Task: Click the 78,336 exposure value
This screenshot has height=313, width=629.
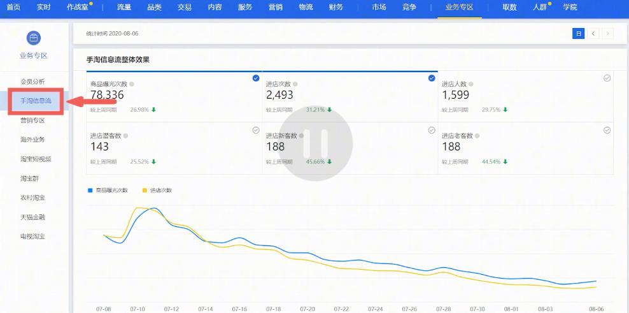Action: coord(107,95)
